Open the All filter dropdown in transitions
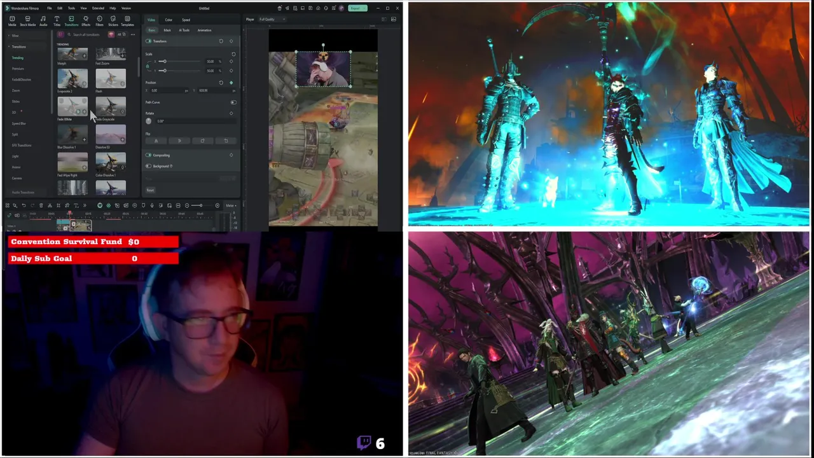 pyautogui.click(x=121, y=34)
